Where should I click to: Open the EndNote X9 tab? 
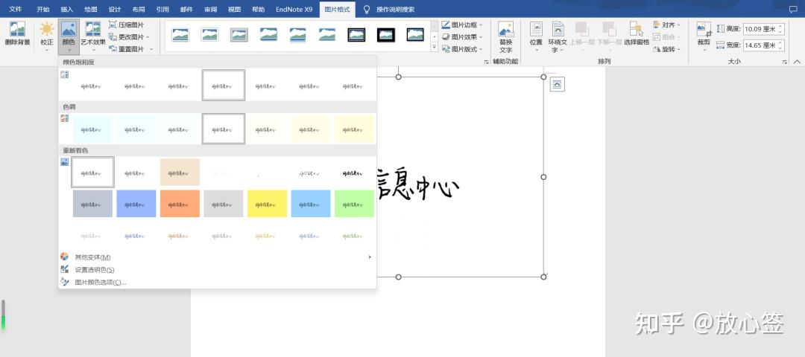(294, 9)
